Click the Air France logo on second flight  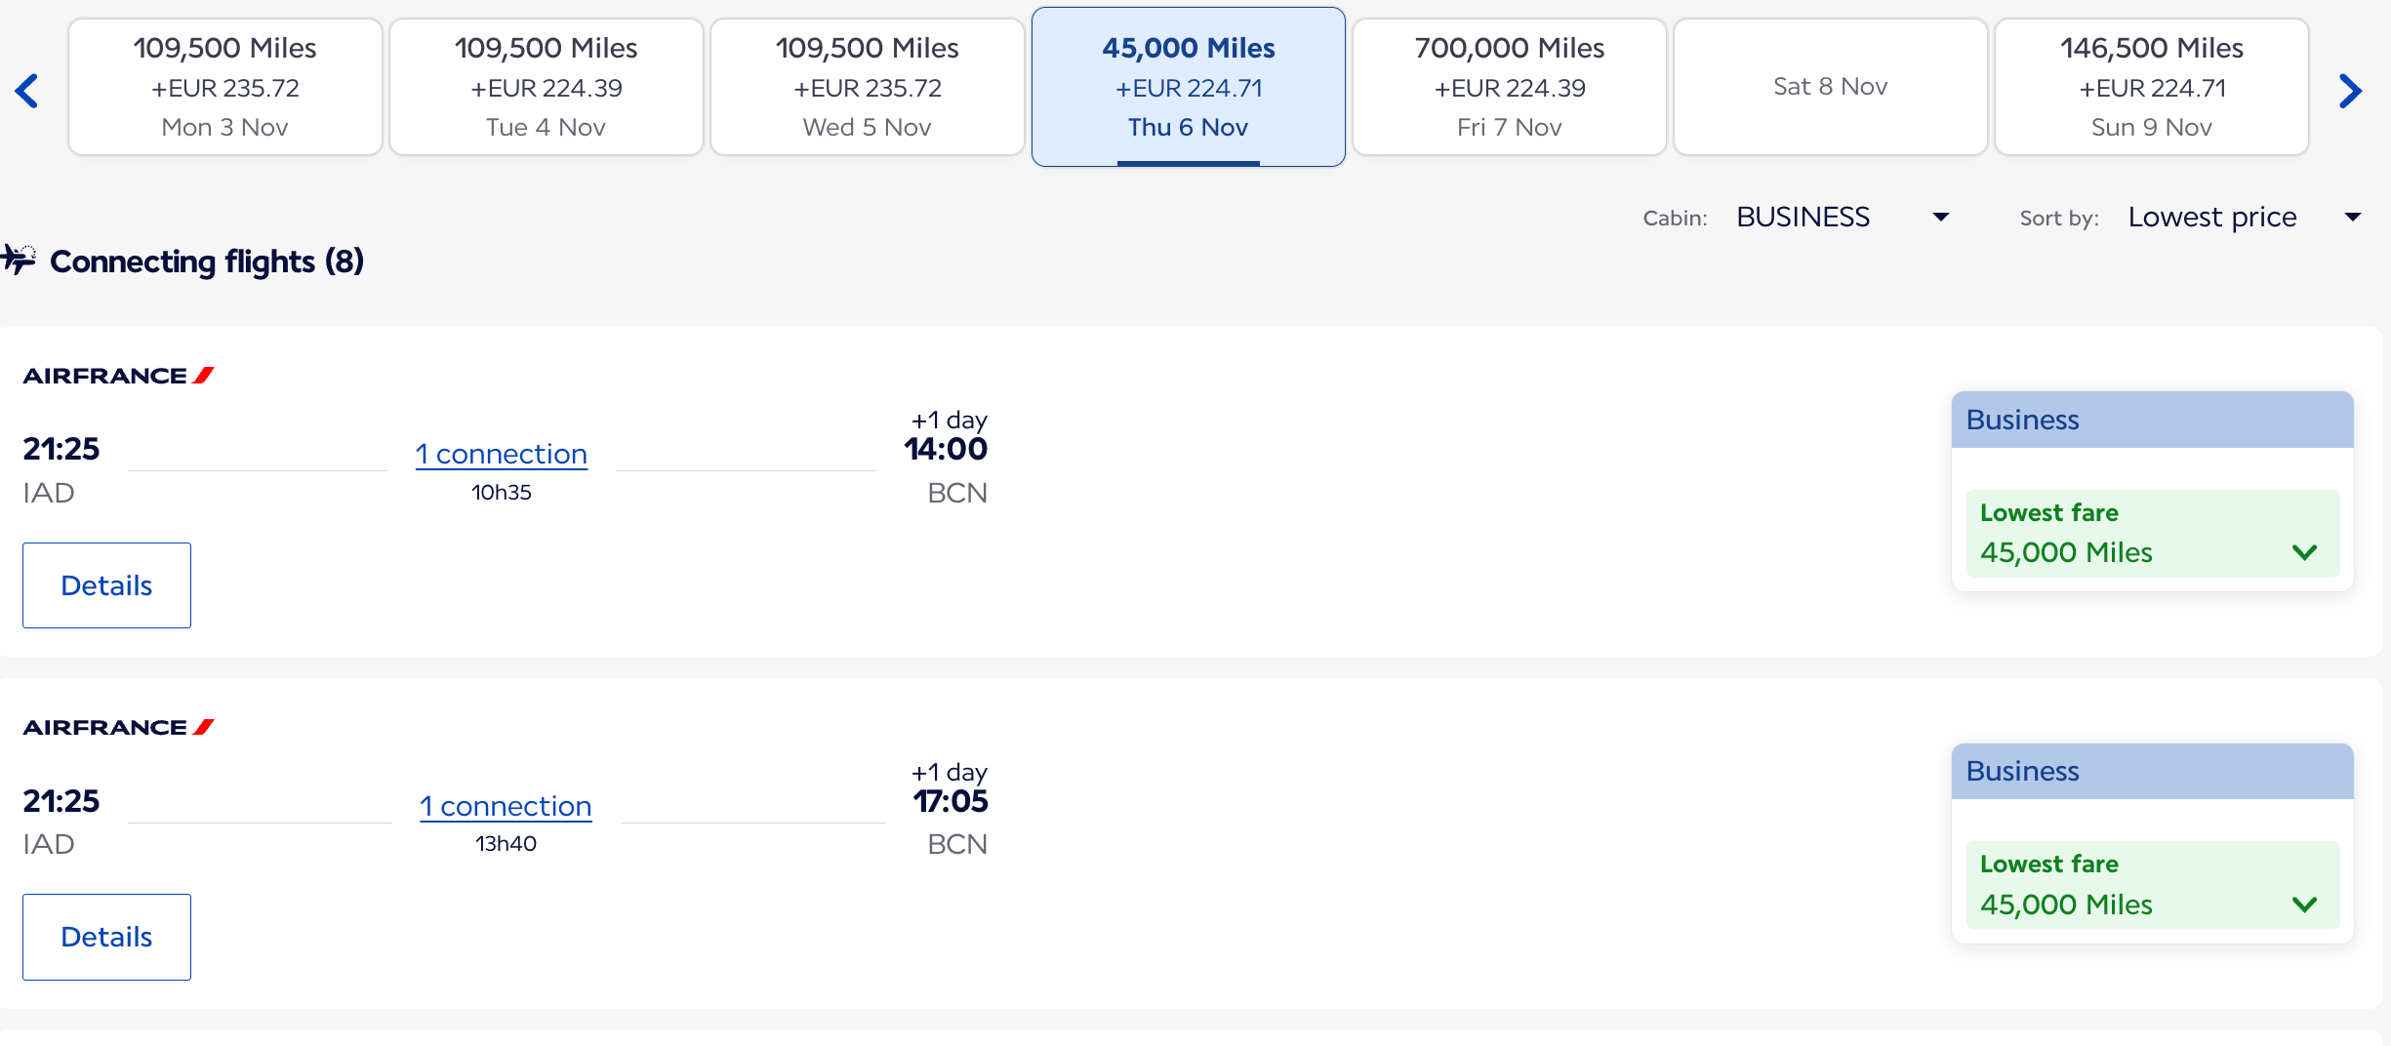click(x=118, y=727)
